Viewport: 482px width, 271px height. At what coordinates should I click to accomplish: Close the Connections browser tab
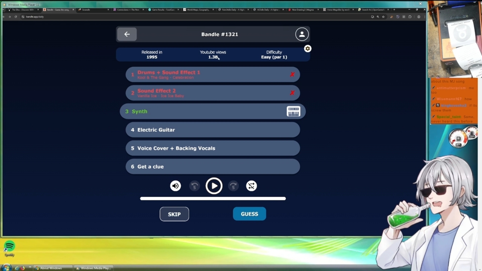tap(143, 10)
